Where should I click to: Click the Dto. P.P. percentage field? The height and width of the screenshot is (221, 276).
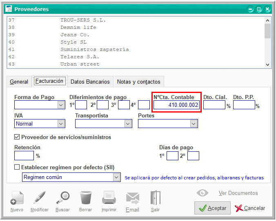coord(244,105)
